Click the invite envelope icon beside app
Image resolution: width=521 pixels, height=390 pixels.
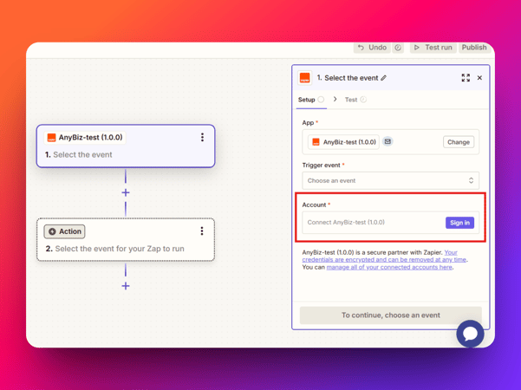(387, 141)
